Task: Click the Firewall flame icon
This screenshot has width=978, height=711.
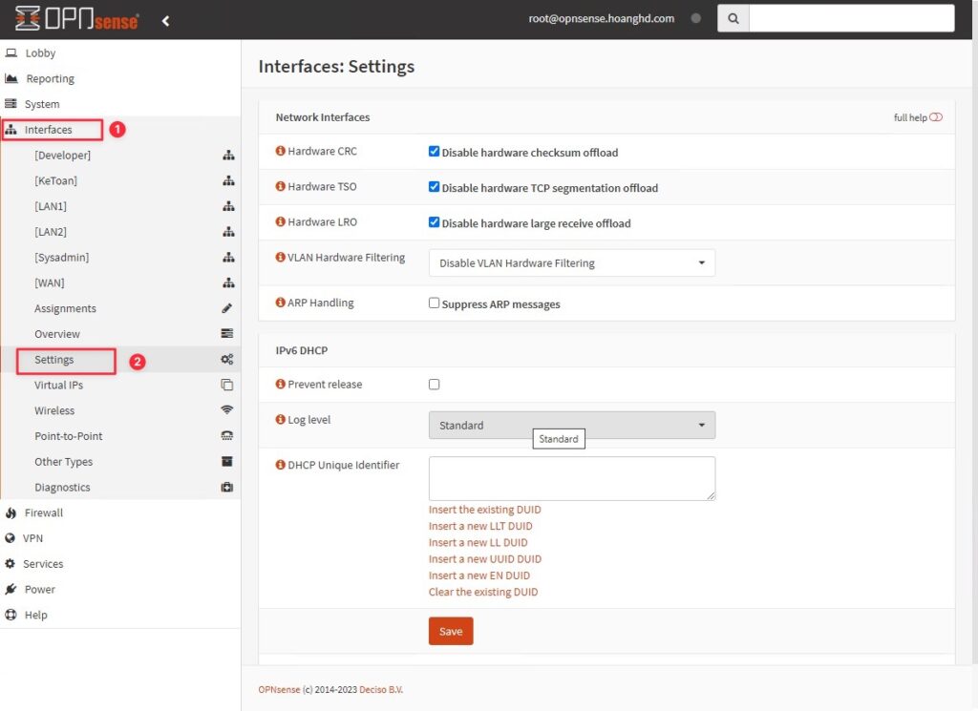Action: point(11,512)
